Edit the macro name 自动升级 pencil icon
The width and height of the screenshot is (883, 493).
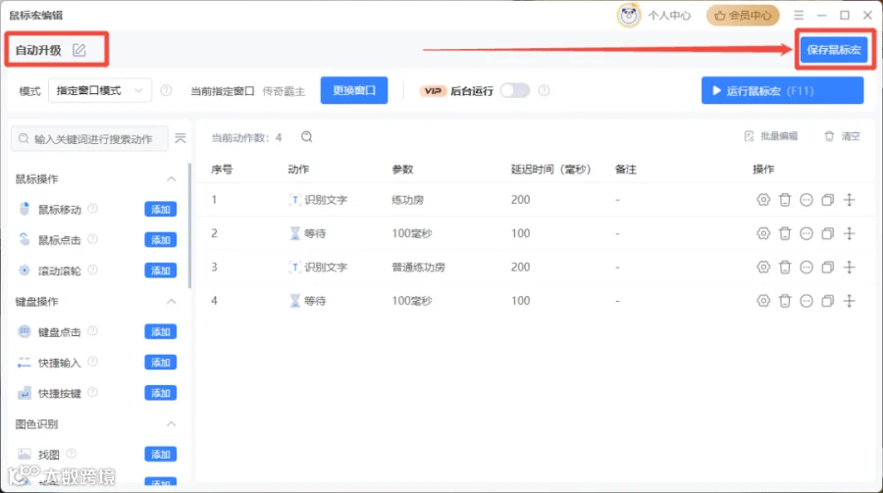pos(79,50)
